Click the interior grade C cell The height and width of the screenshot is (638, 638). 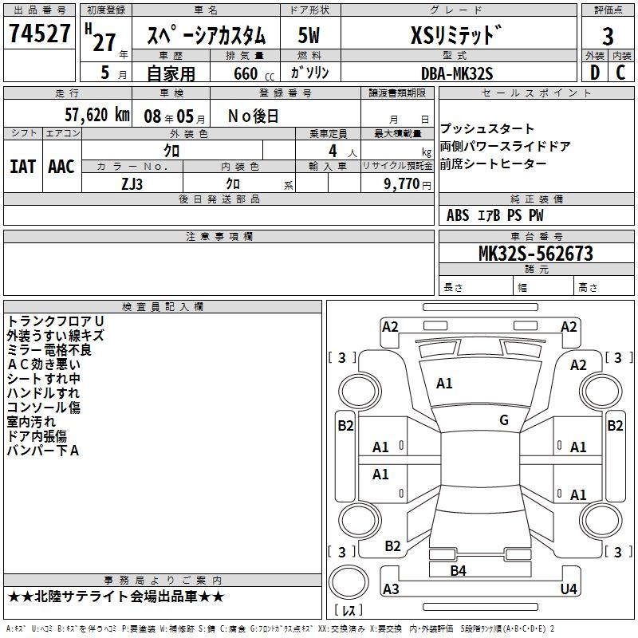pos(620,72)
